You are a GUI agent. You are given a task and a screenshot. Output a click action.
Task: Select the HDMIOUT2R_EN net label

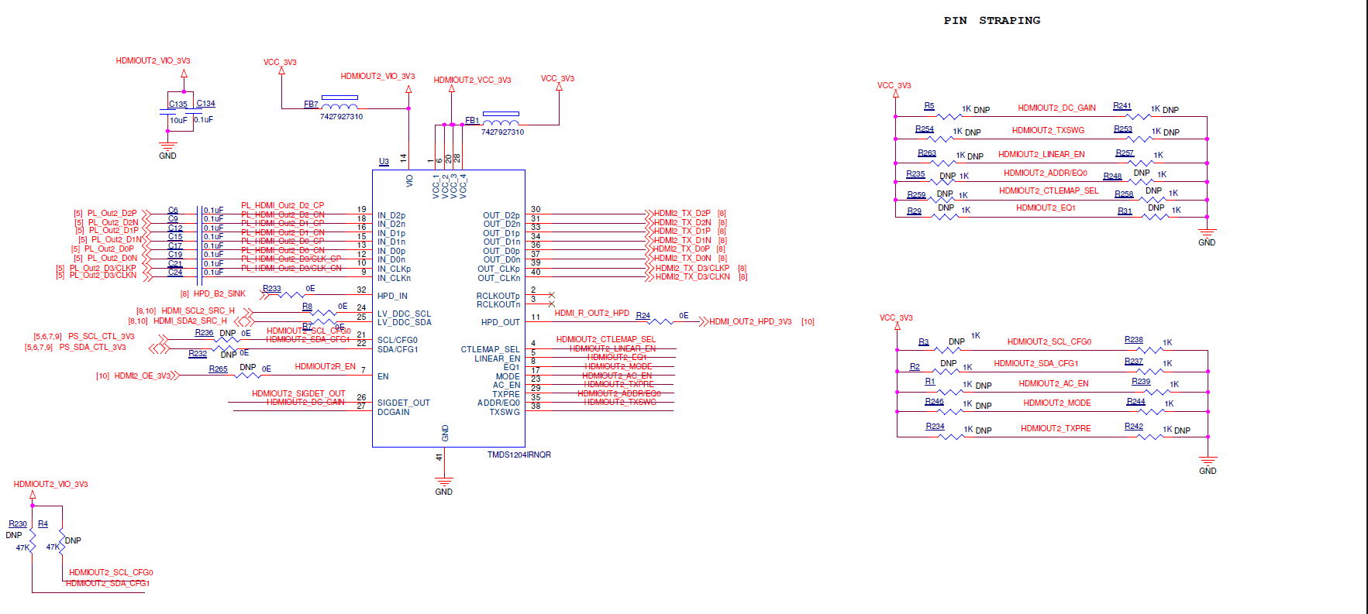pyautogui.click(x=325, y=366)
